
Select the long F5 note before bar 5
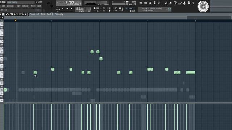(191, 73)
